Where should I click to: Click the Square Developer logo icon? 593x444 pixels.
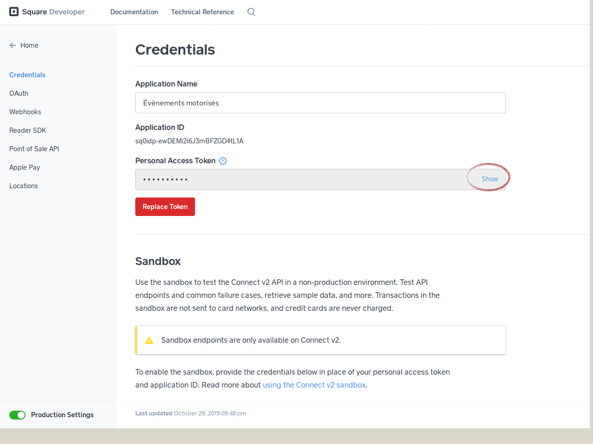(x=14, y=12)
